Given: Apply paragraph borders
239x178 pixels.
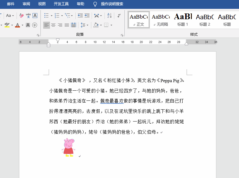Looking at the screenshot, I should [106, 25].
